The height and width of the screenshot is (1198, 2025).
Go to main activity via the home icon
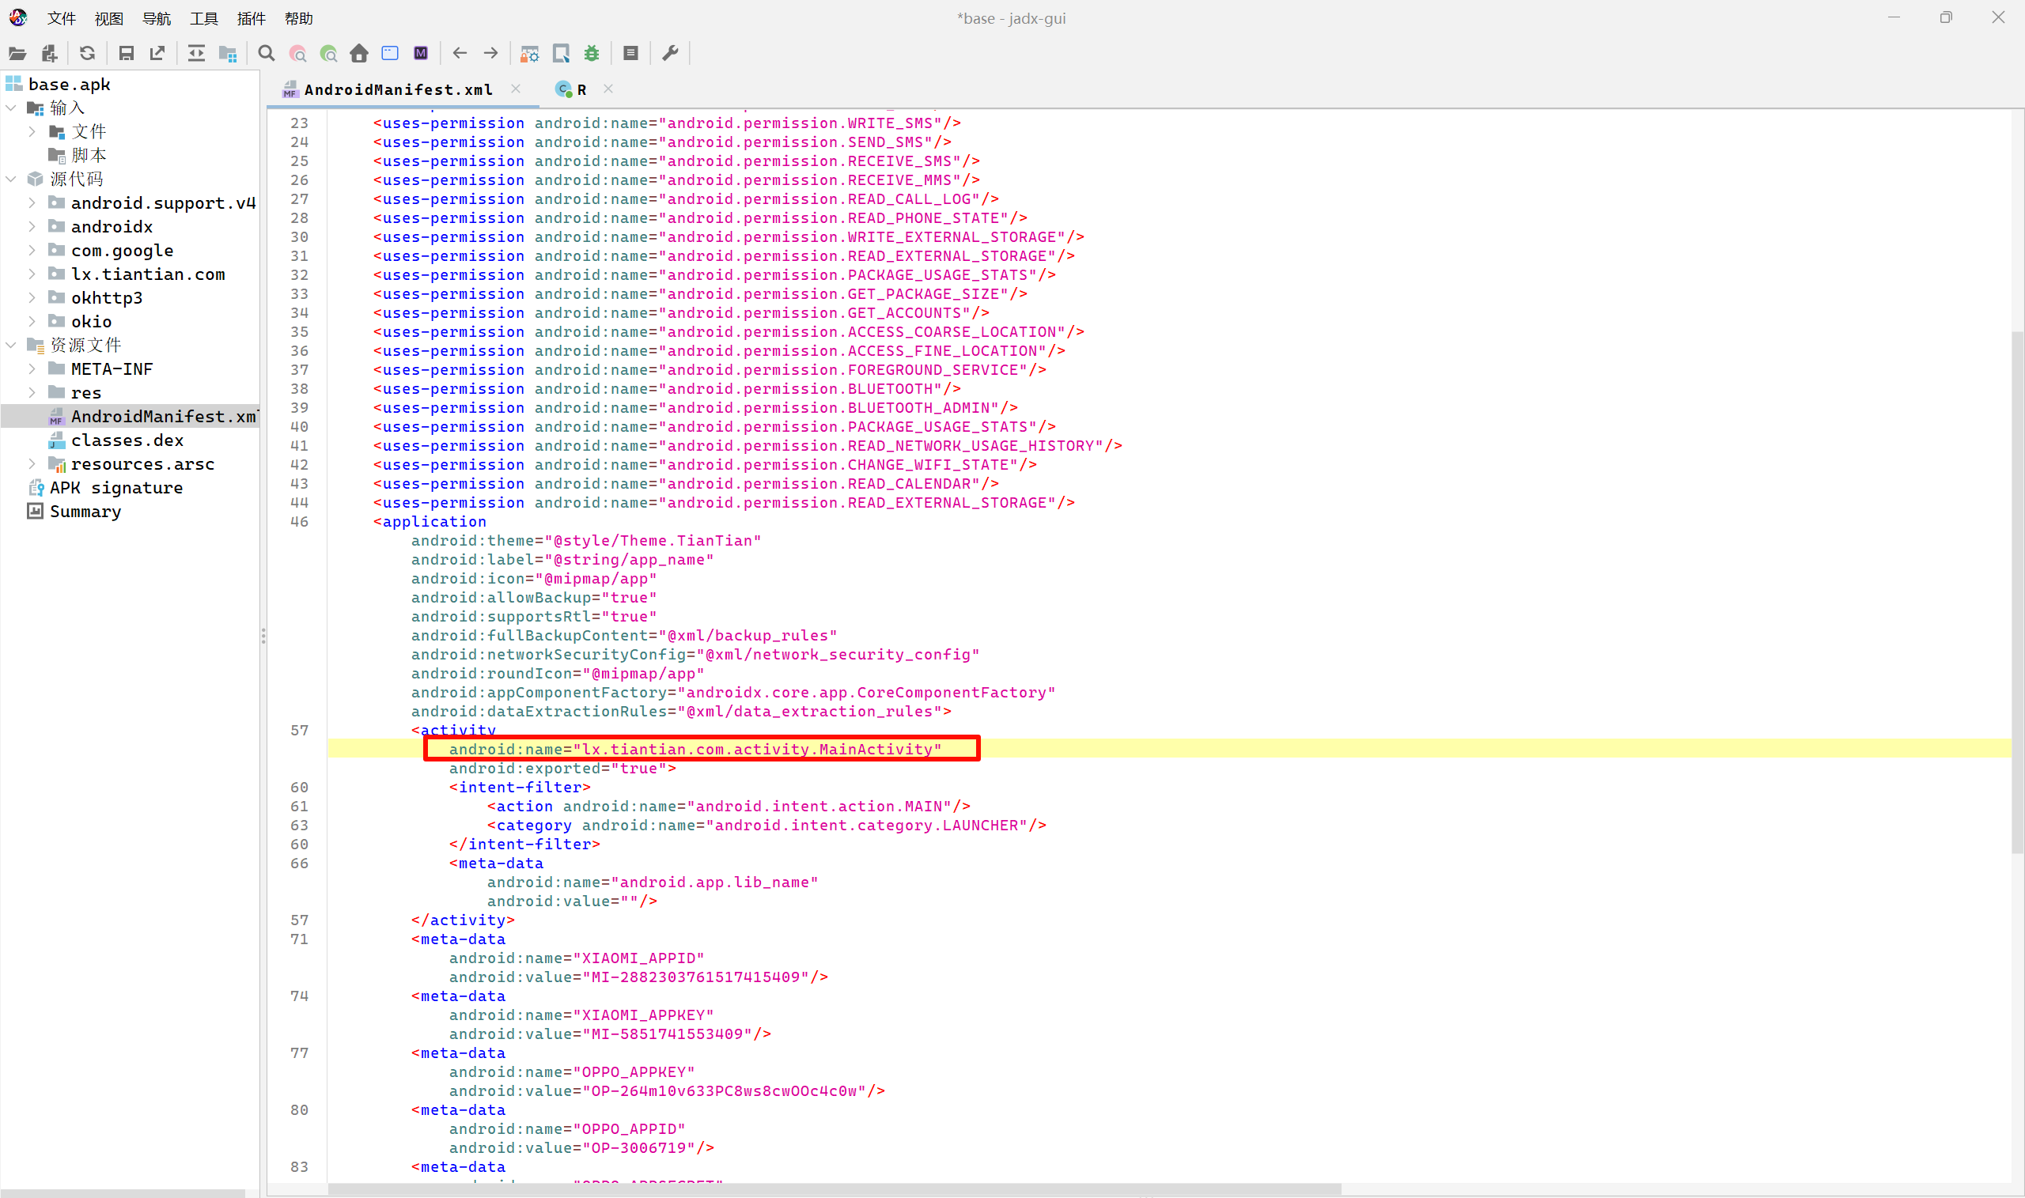(359, 54)
